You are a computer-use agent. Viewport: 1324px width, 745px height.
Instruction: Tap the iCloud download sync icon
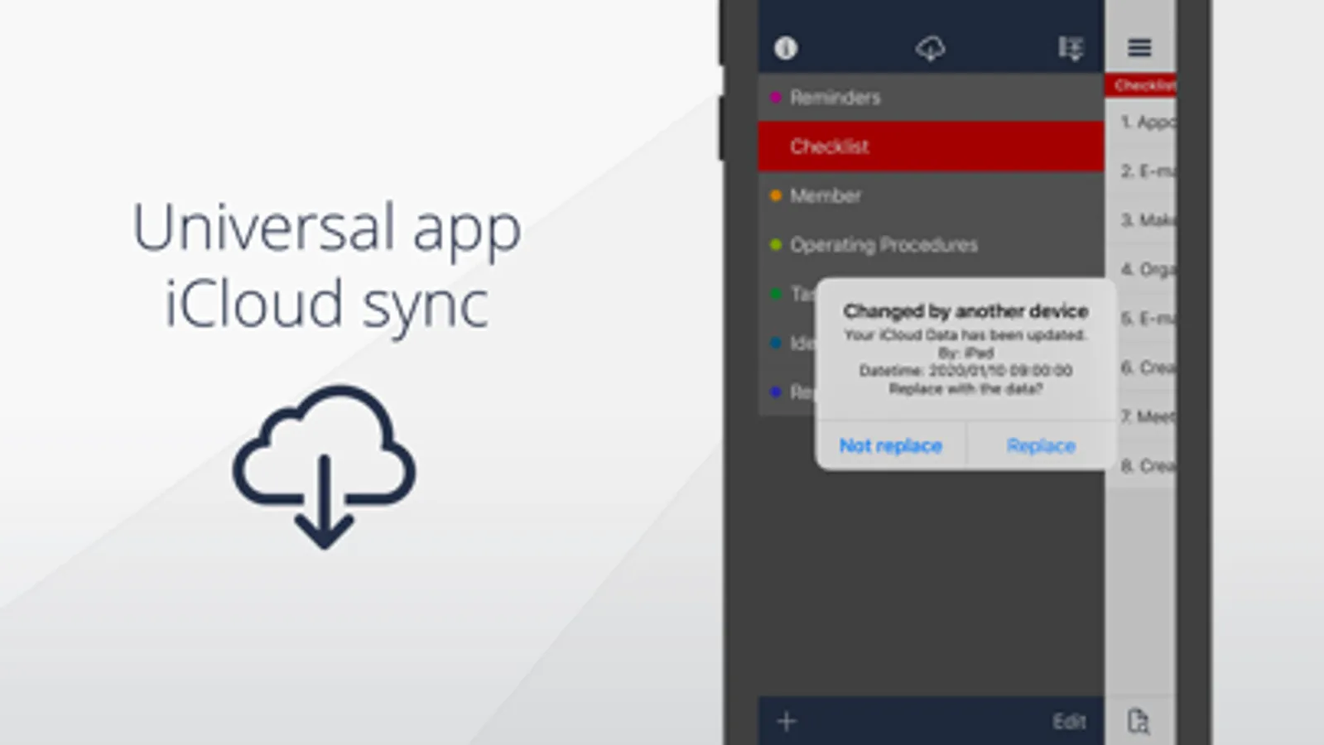[930, 49]
